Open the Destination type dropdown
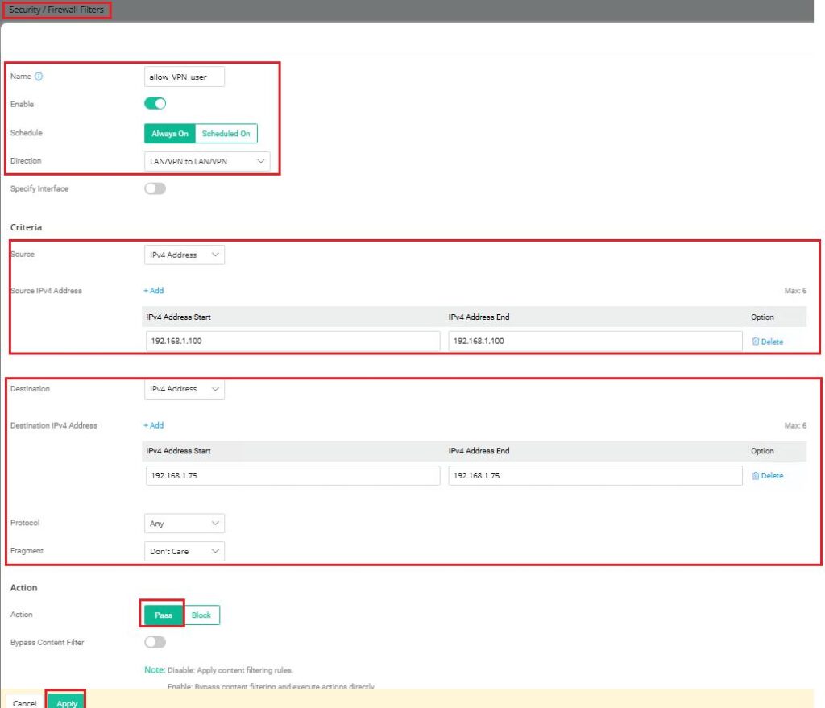The height and width of the screenshot is (708, 825). tap(184, 389)
